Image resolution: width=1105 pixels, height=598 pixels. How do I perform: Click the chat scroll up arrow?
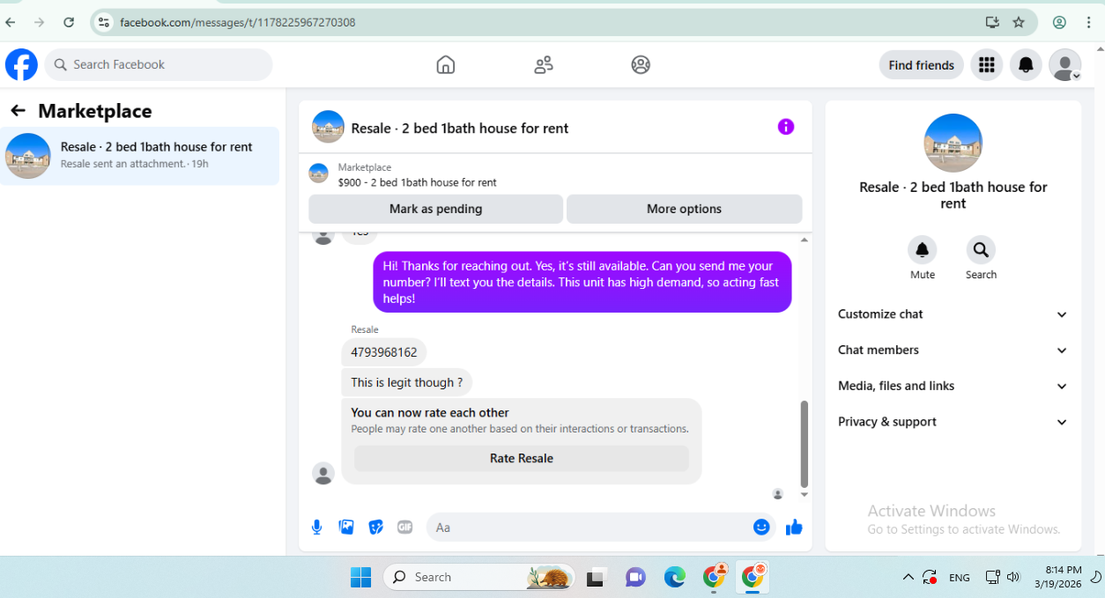tap(804, 240)
